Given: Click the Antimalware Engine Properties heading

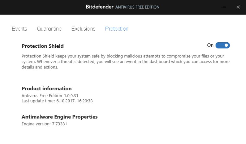Looking at the screenshot, I should click(x=60, y=117).
